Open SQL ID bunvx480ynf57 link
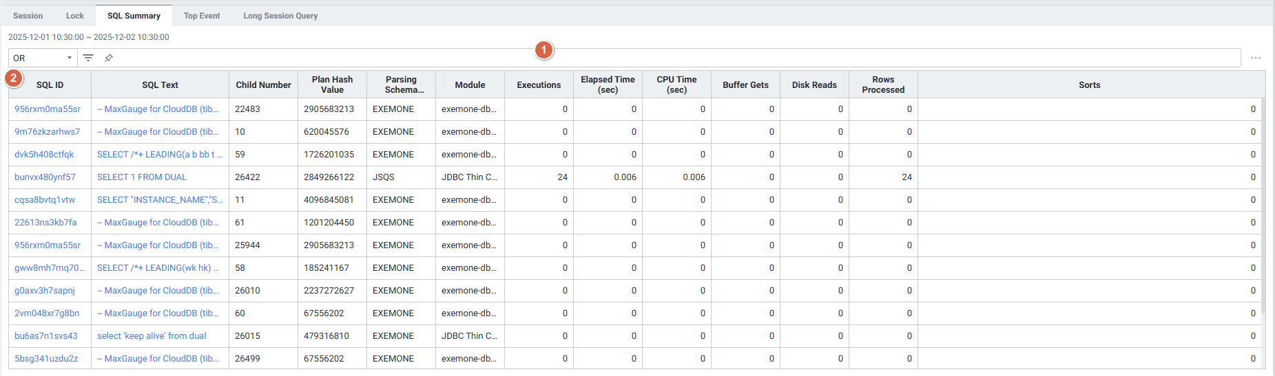The width and height of the screenshot is (1275, 376). coord(45,177)
